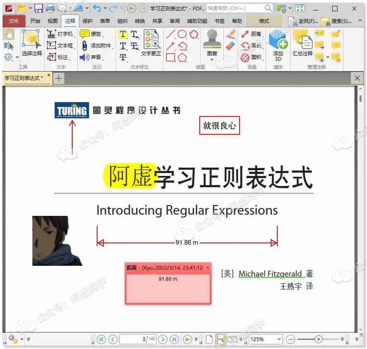Select the Hand tool

pos(9,34)
